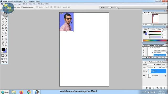Hide the Background layer eye icon
Image resolution: width=168 pixels, height=94 pixels.
pos(144,76)
